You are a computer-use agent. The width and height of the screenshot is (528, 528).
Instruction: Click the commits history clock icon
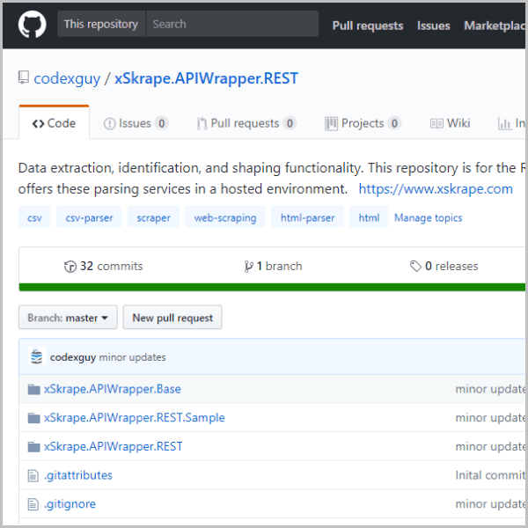pyautogui.click(x=70, y=267)
